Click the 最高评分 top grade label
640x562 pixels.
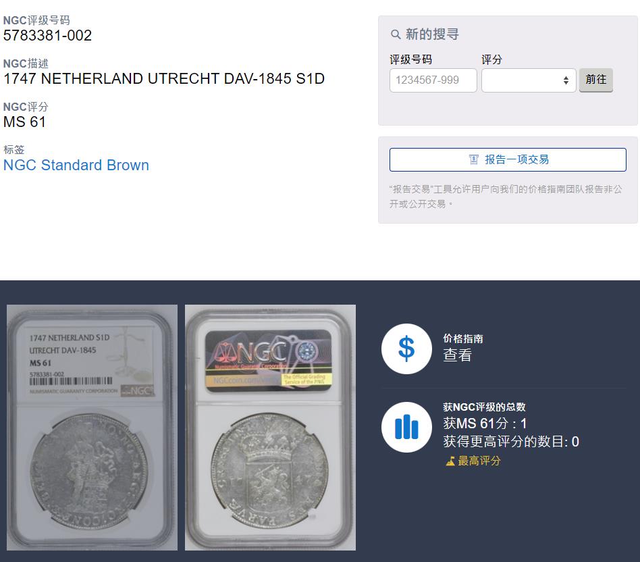(x=479, y=461)
